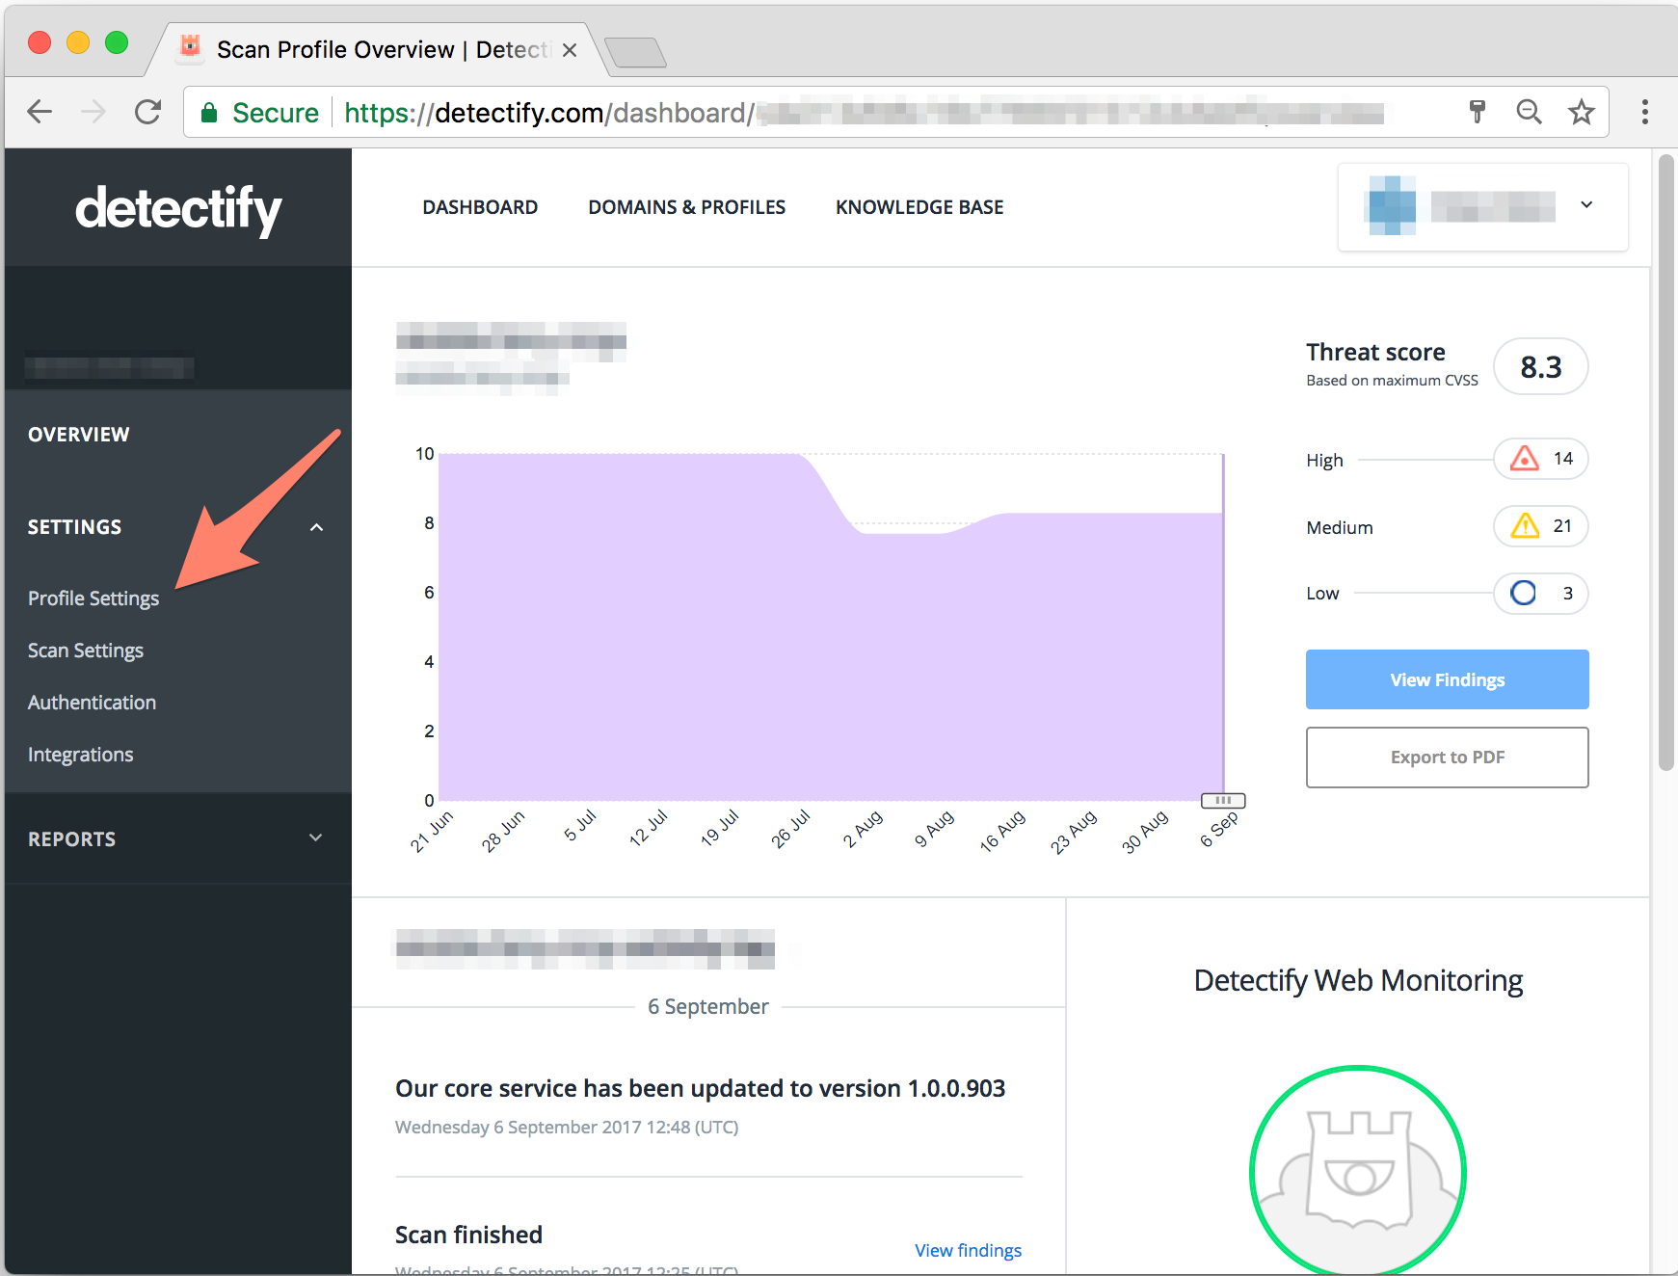Go to Knowledge Base

click(x=919, y=207)
